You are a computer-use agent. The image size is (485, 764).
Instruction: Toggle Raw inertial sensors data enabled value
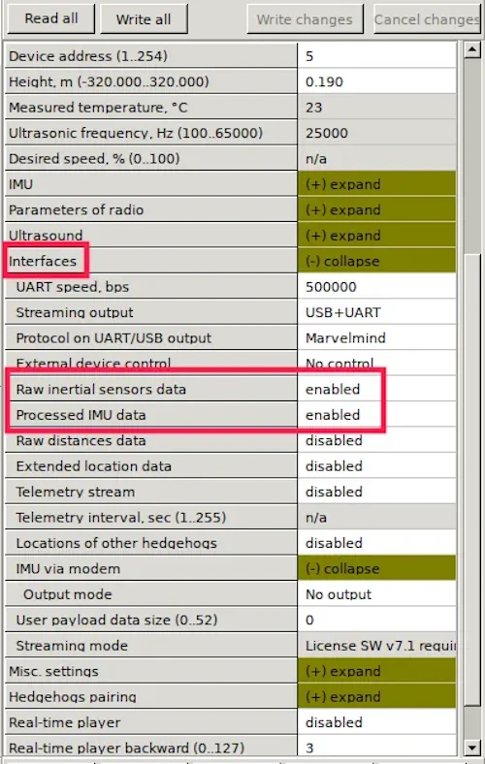376,389
